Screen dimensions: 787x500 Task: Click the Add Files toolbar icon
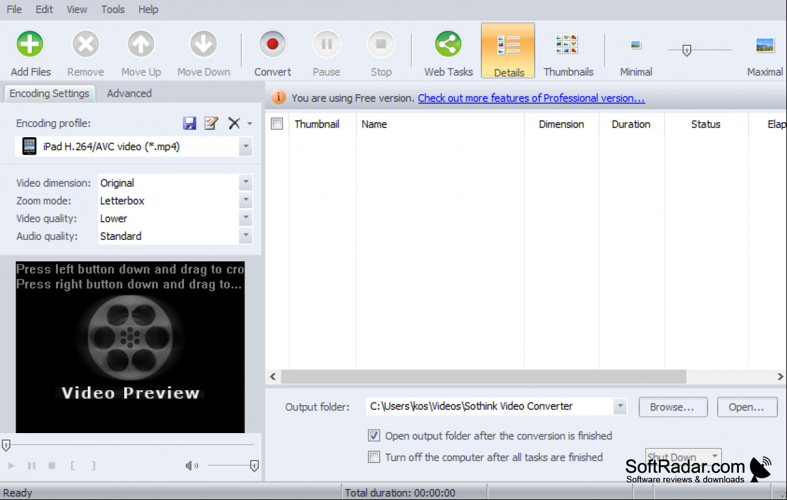click(30, 45)
